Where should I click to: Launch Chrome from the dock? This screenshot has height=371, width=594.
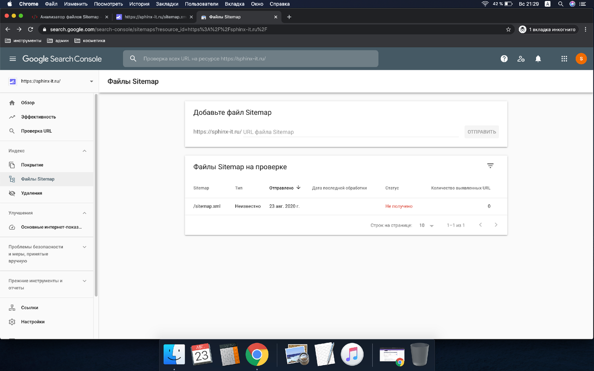pos(257,354)
